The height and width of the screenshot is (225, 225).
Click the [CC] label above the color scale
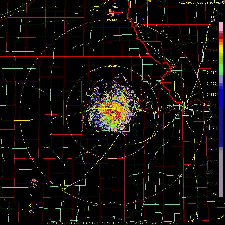click(x=213, y=17)
